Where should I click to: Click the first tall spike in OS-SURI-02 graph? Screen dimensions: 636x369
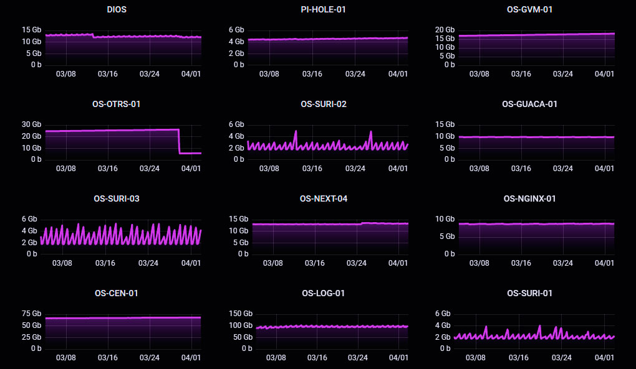[296, 132]
